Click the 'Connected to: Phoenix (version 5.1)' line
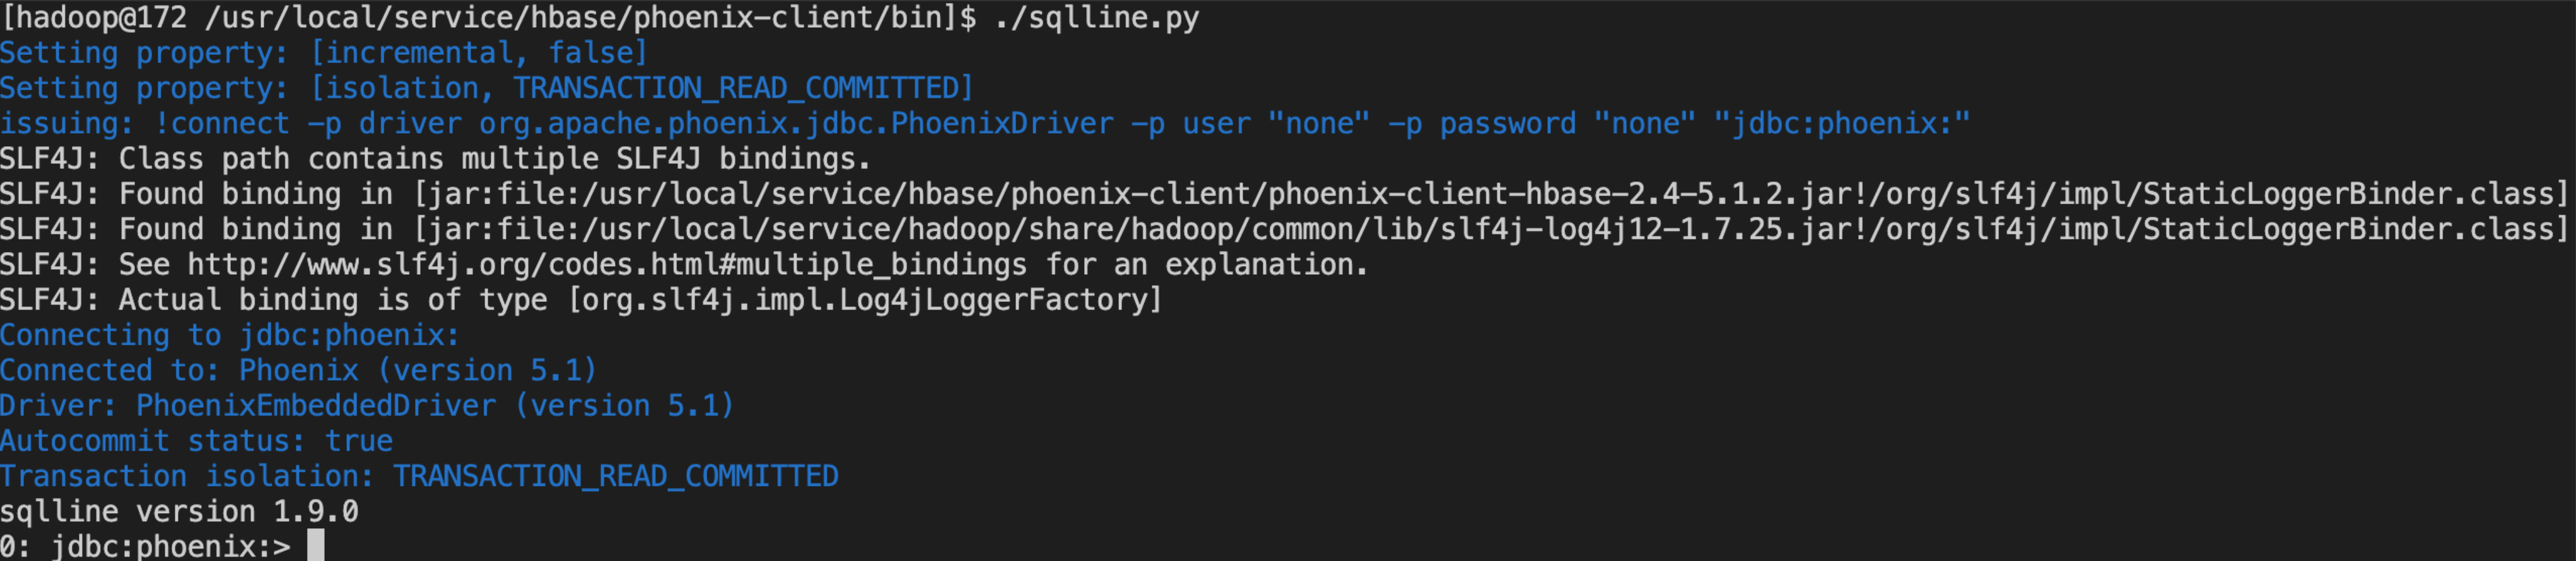 [298, 370]
